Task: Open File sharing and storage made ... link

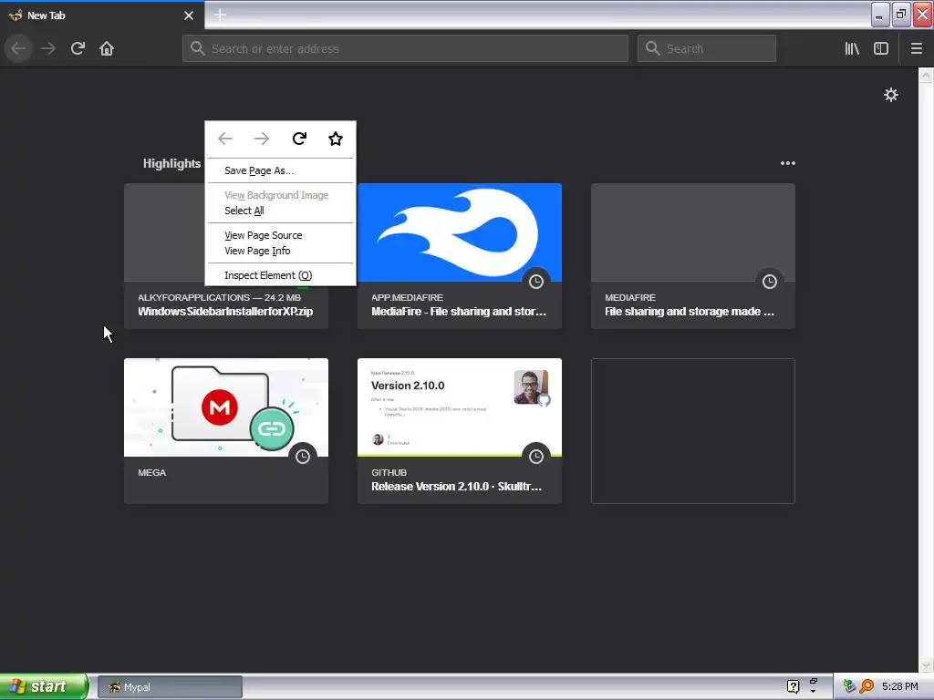Action: tap(690, 312)
